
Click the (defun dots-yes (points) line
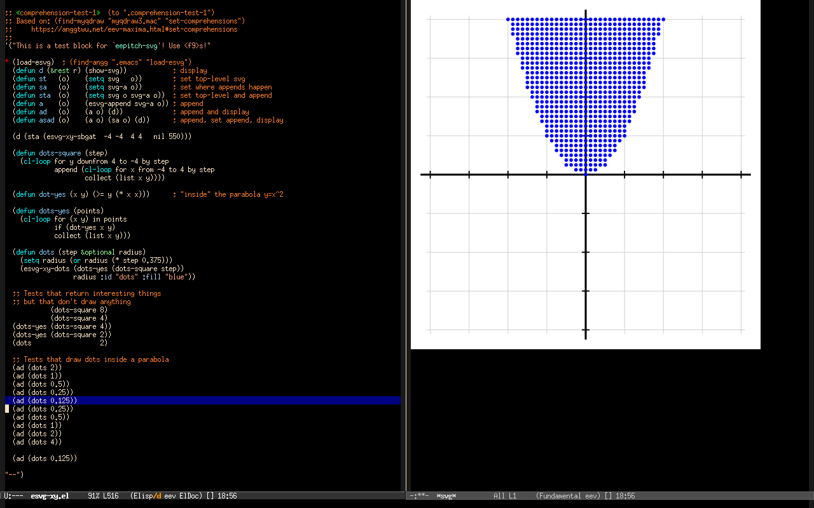coord(59,211)
